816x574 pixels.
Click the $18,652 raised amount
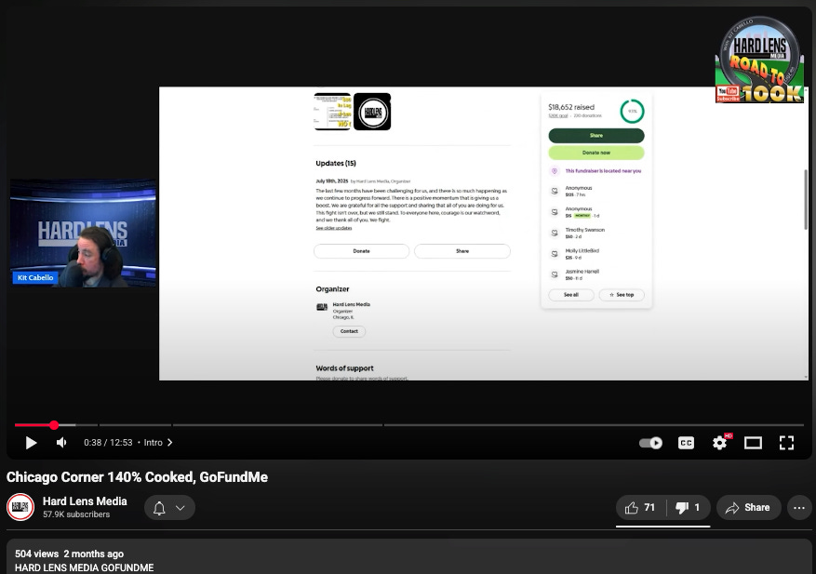tap(571, 107)
